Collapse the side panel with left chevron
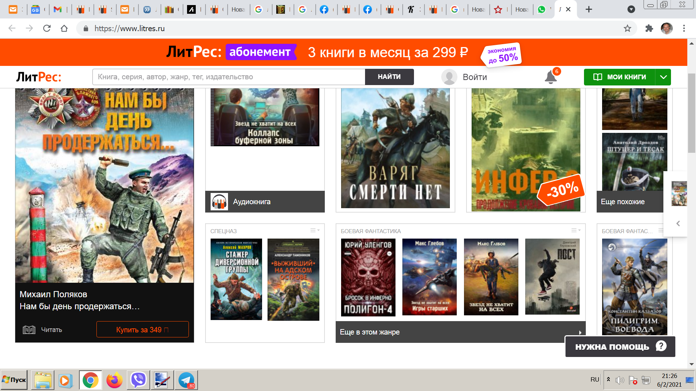Viewport: 696px width, 391px height. pyautogui.click(x=678, y=223)
